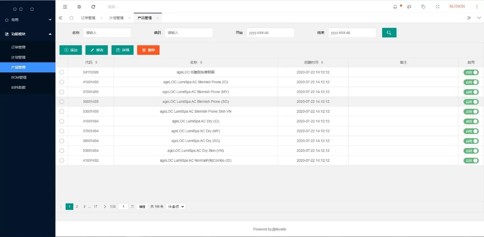This screenshot has height=237, width=484.
Task: Sort the table by the 名称 column
Action: click(201, 63)
